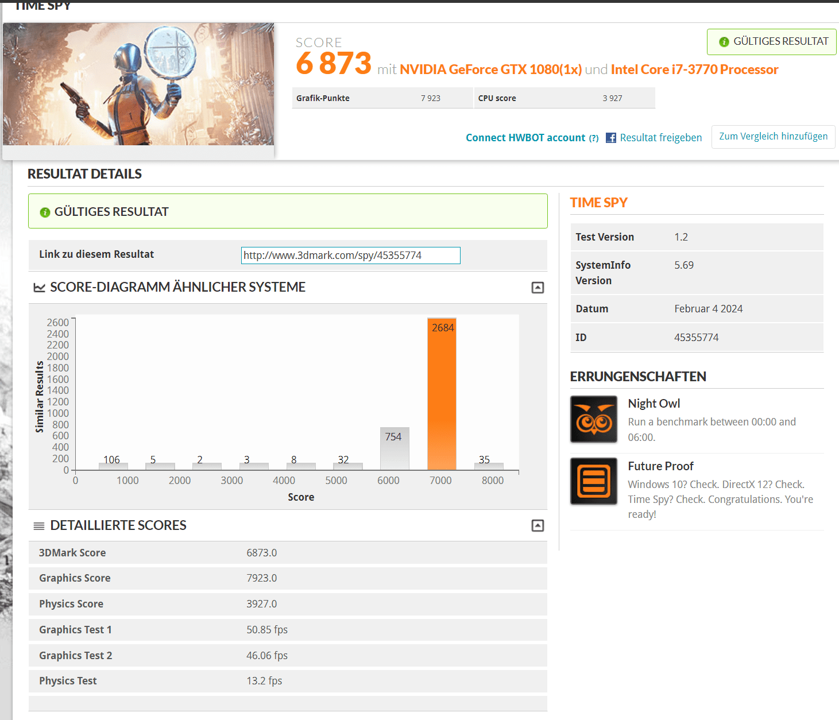Click the Facebook icon beside Resultat freigeben

pyautogui.click(x=611, y=138)
